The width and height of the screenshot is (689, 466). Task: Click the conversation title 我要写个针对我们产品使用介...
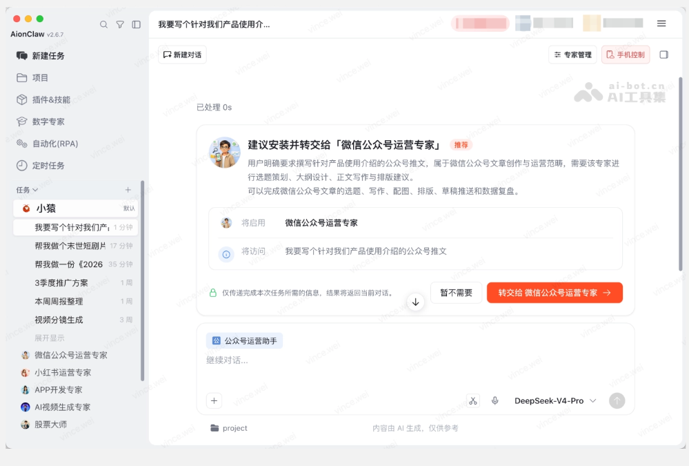pos(214,25)
